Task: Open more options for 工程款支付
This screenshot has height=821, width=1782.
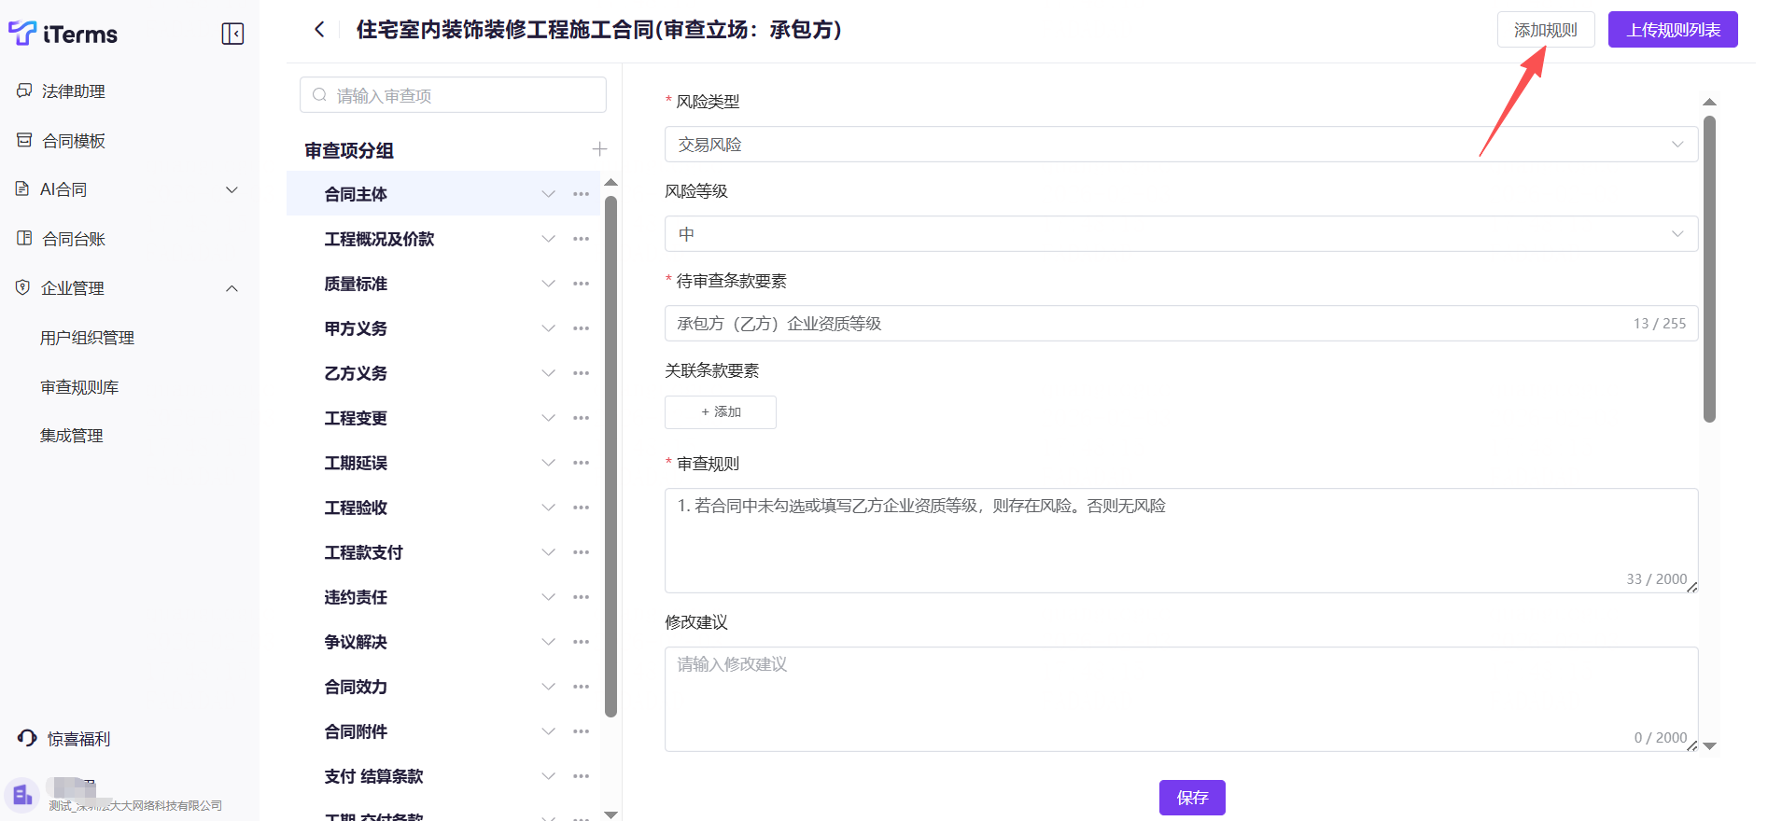Action: click(581, 552)
